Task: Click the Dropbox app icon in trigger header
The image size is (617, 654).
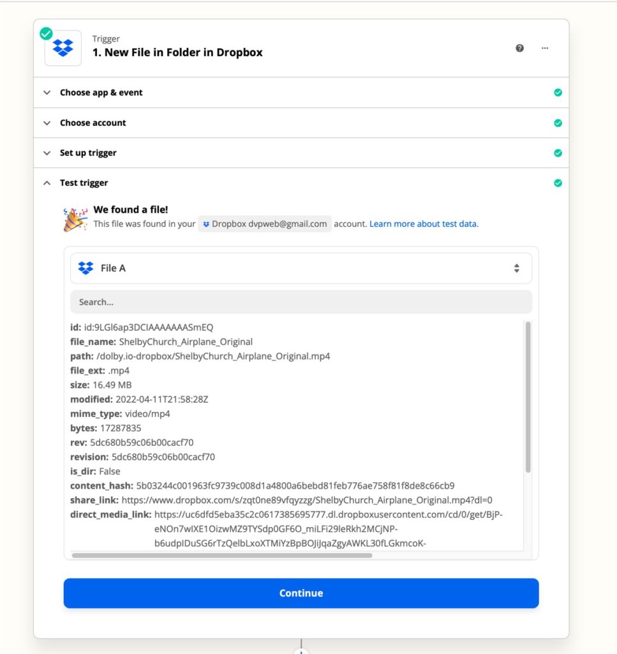Action: pyautogui.click(x=63, y=48)
